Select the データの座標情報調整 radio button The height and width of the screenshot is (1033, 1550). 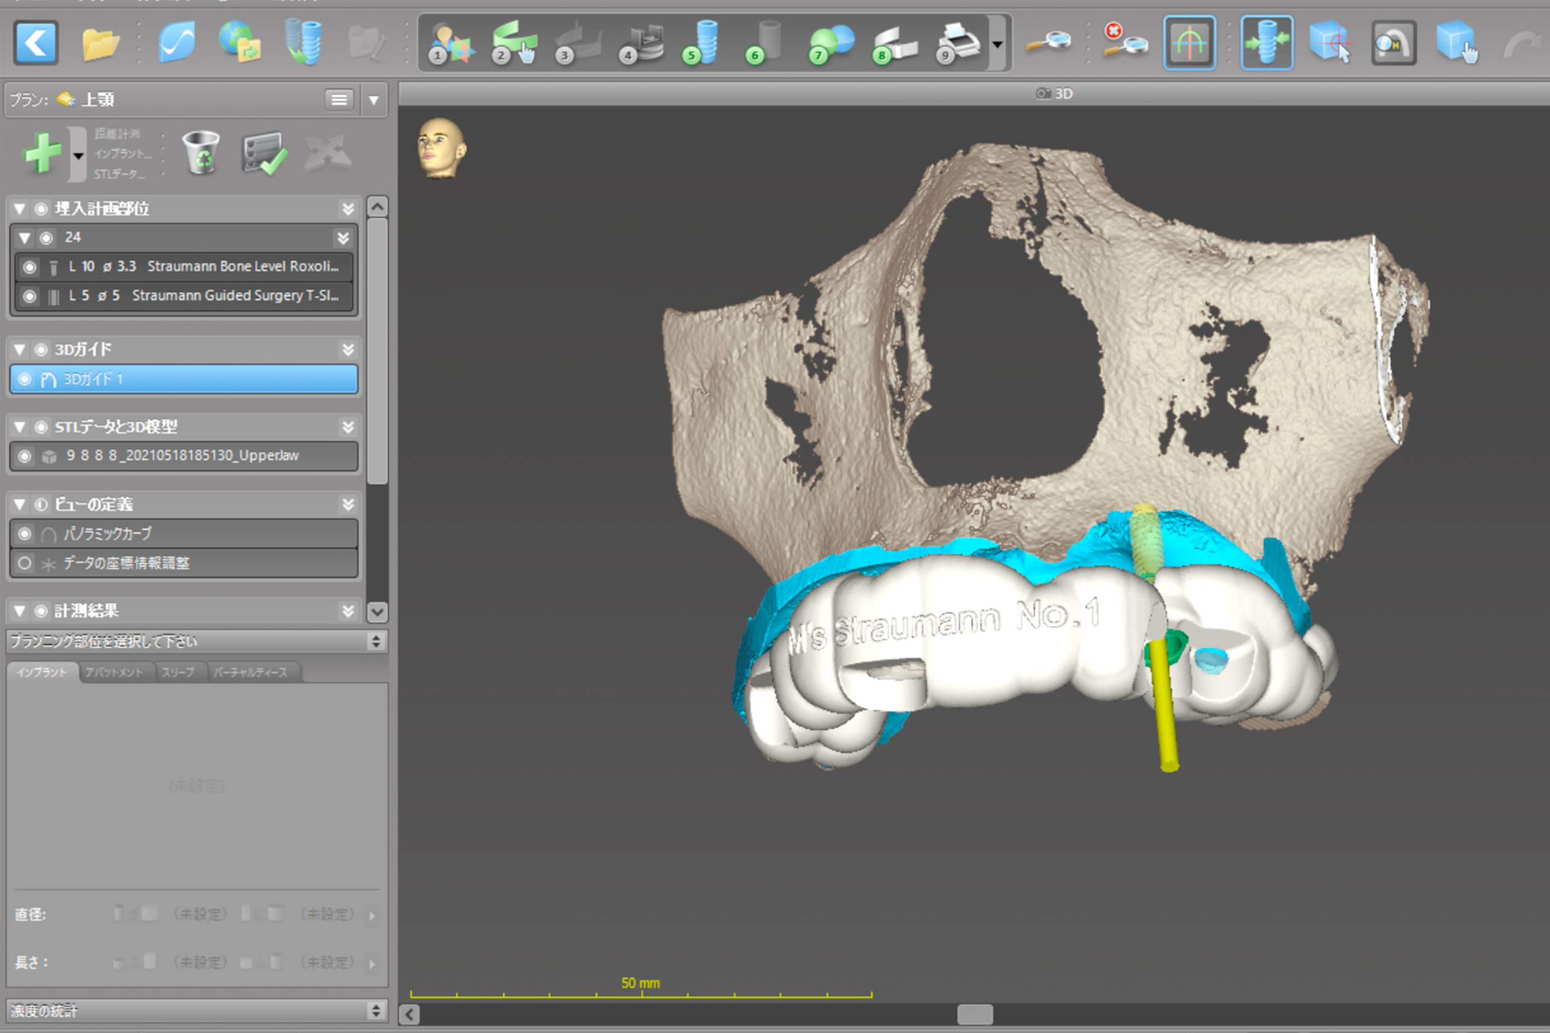(x=25, y=563)
